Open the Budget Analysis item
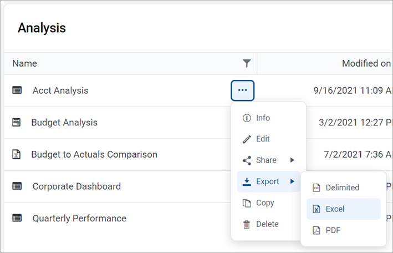Screen dimensions: 393x253 pos(64,123)
